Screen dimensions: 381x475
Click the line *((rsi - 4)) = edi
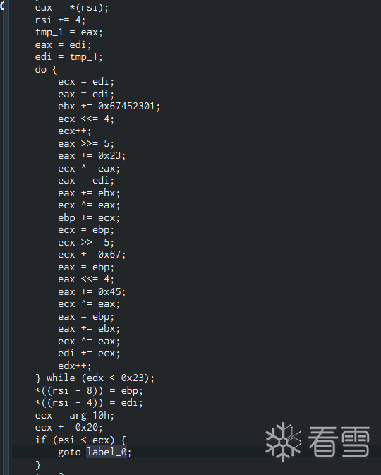coord(89,403)
